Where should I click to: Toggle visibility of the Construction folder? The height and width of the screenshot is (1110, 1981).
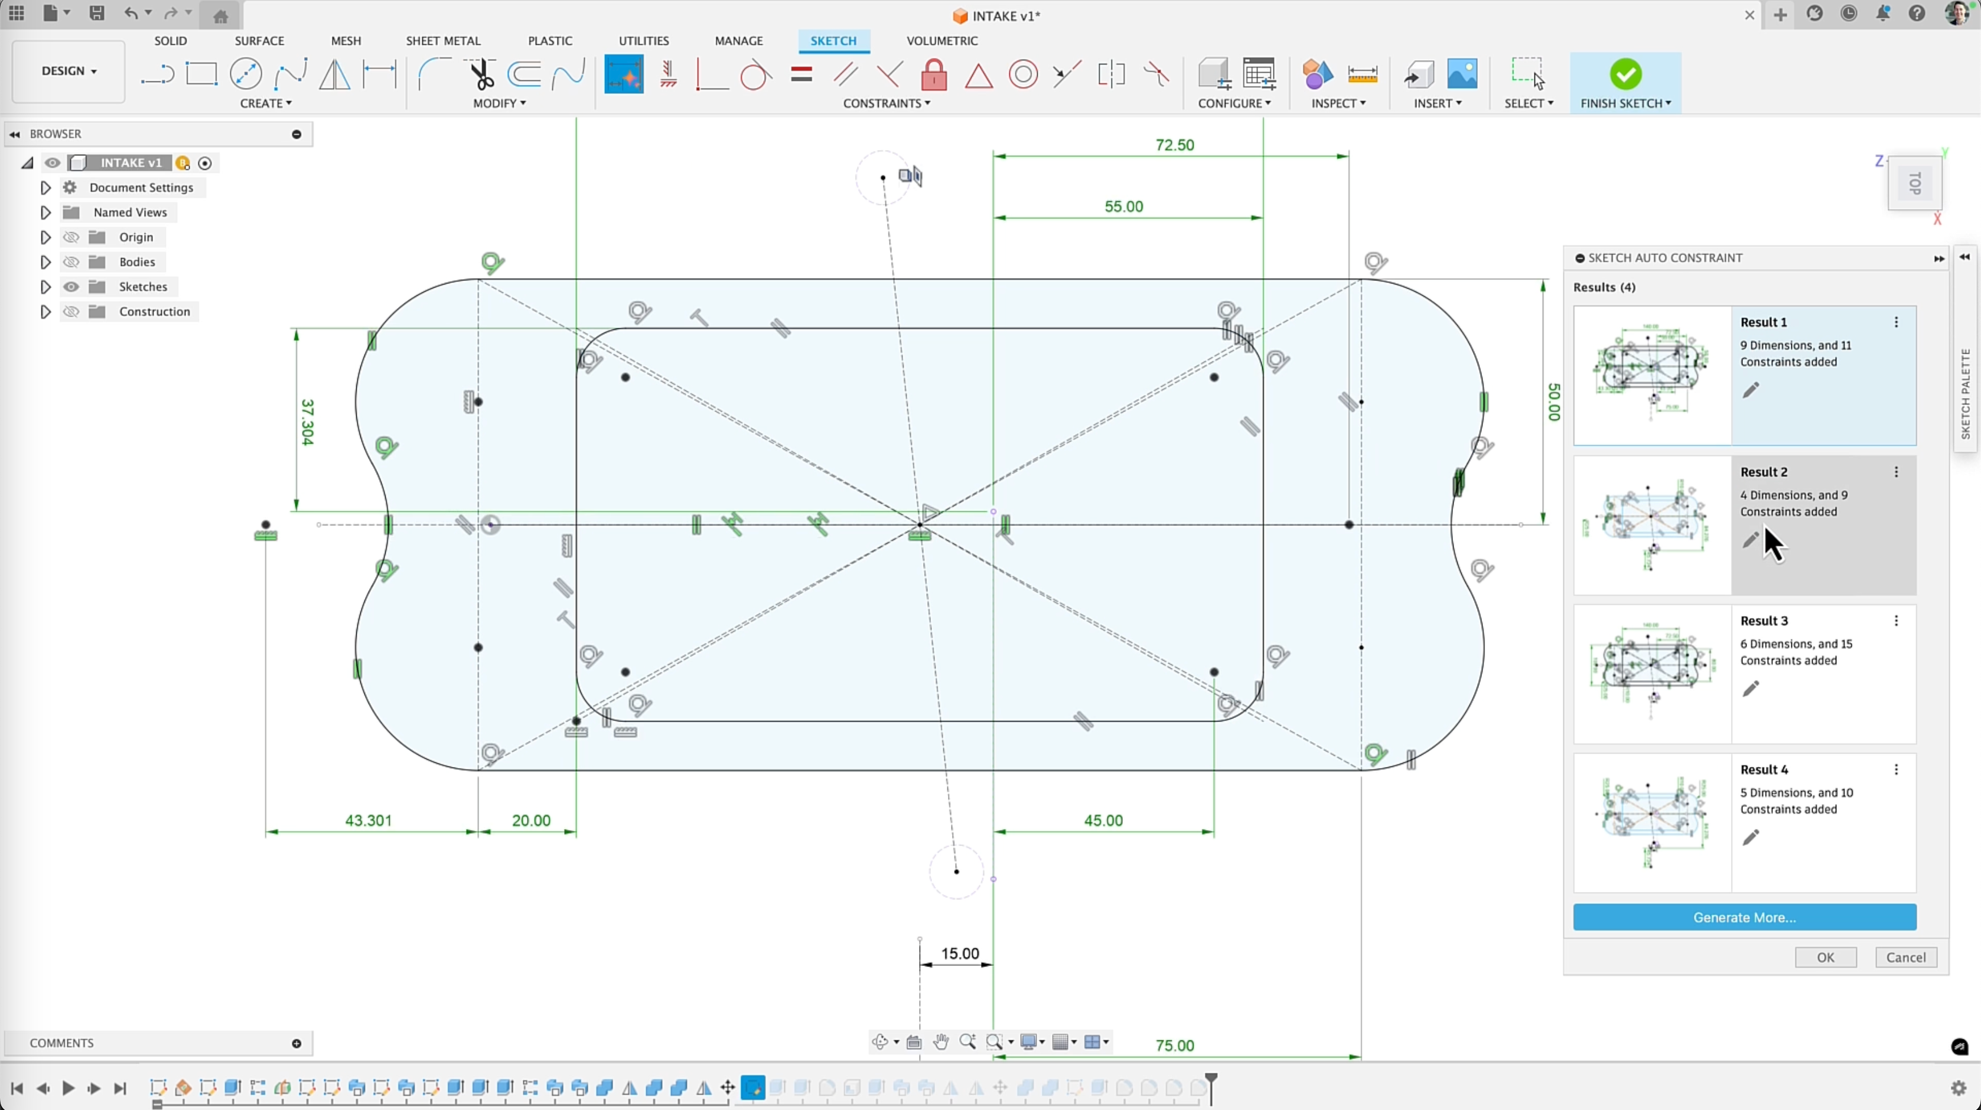(71, 311)
